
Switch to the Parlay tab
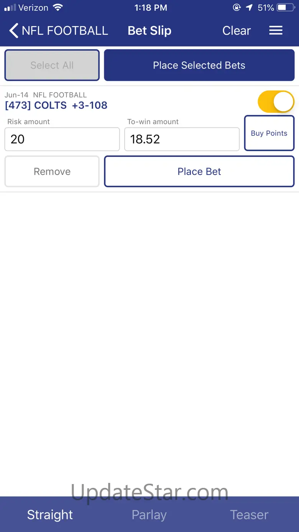click(149, 514)
